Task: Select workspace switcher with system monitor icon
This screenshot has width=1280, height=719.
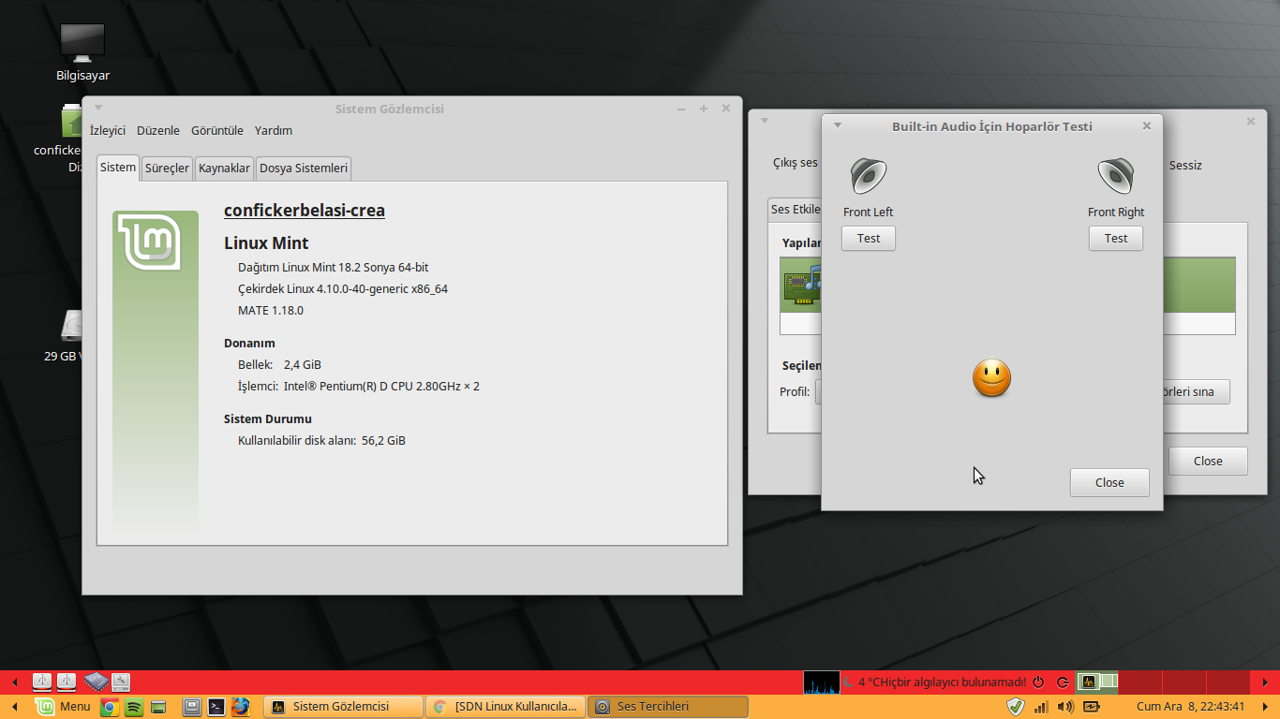Action: pos(1097,682)
